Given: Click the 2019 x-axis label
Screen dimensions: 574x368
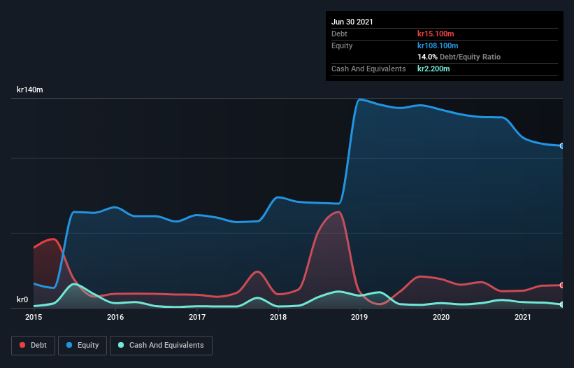Looking at the screenshot, I should pos(359,317).
